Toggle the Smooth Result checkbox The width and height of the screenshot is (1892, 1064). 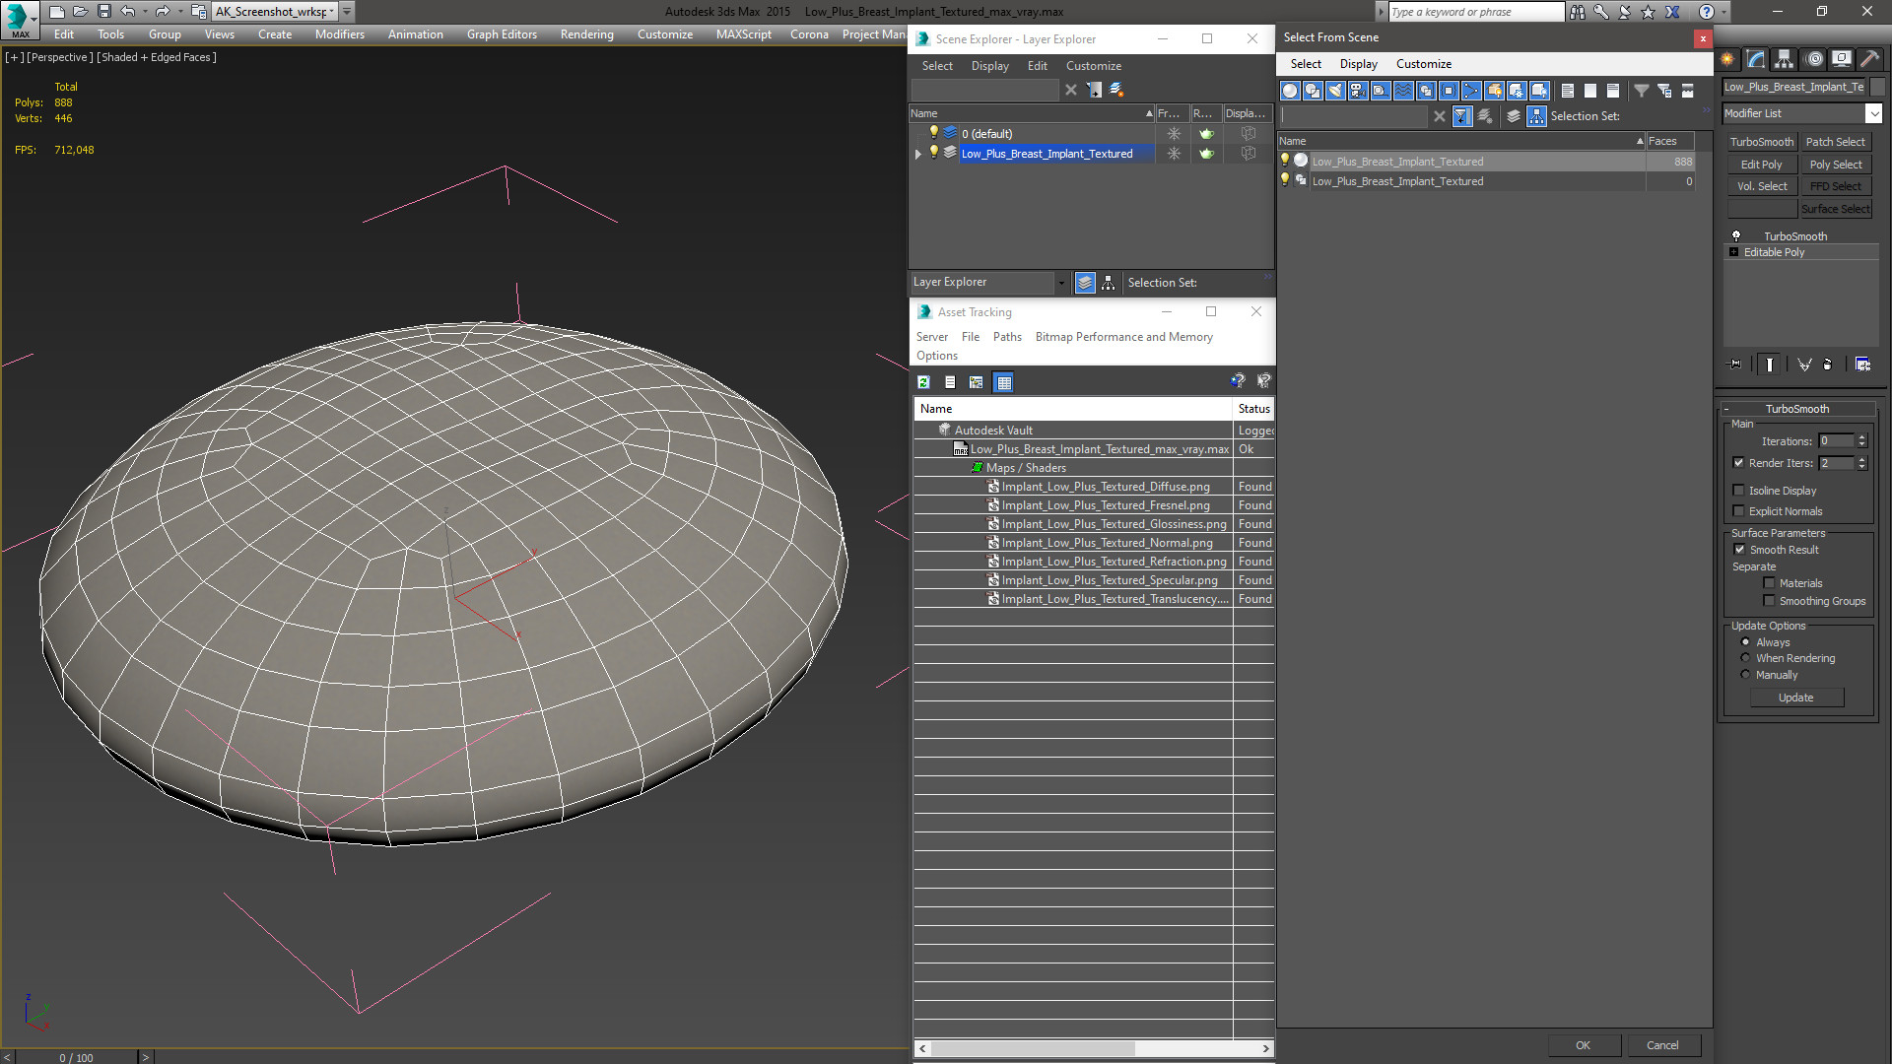click(1739, 550)
